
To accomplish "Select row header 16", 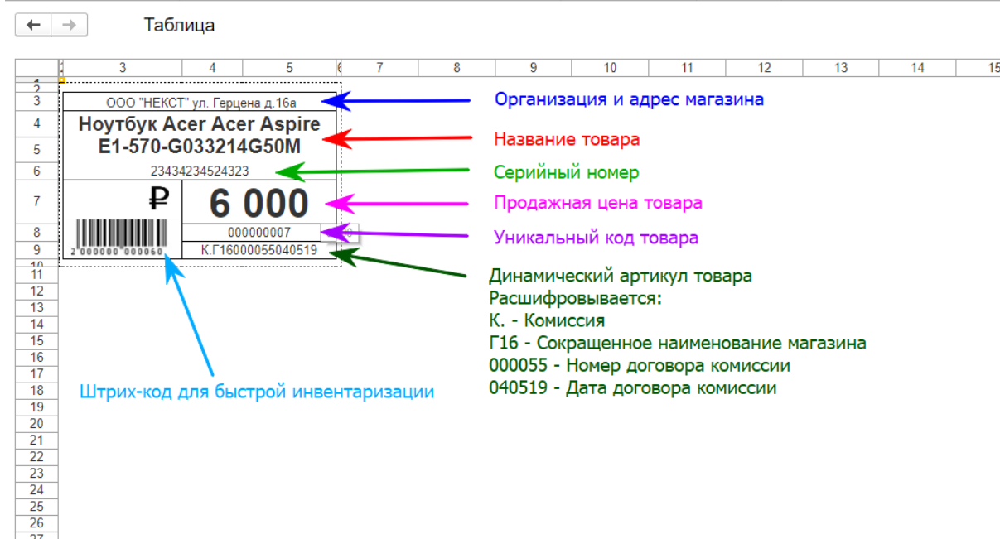I will 37,357.
